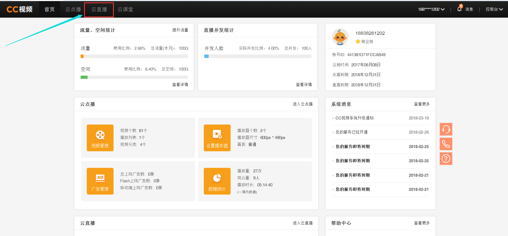This screenshot has width=508, height=236.
Task: Click the 提升流量 link
Action: click(x=180, y=30)
